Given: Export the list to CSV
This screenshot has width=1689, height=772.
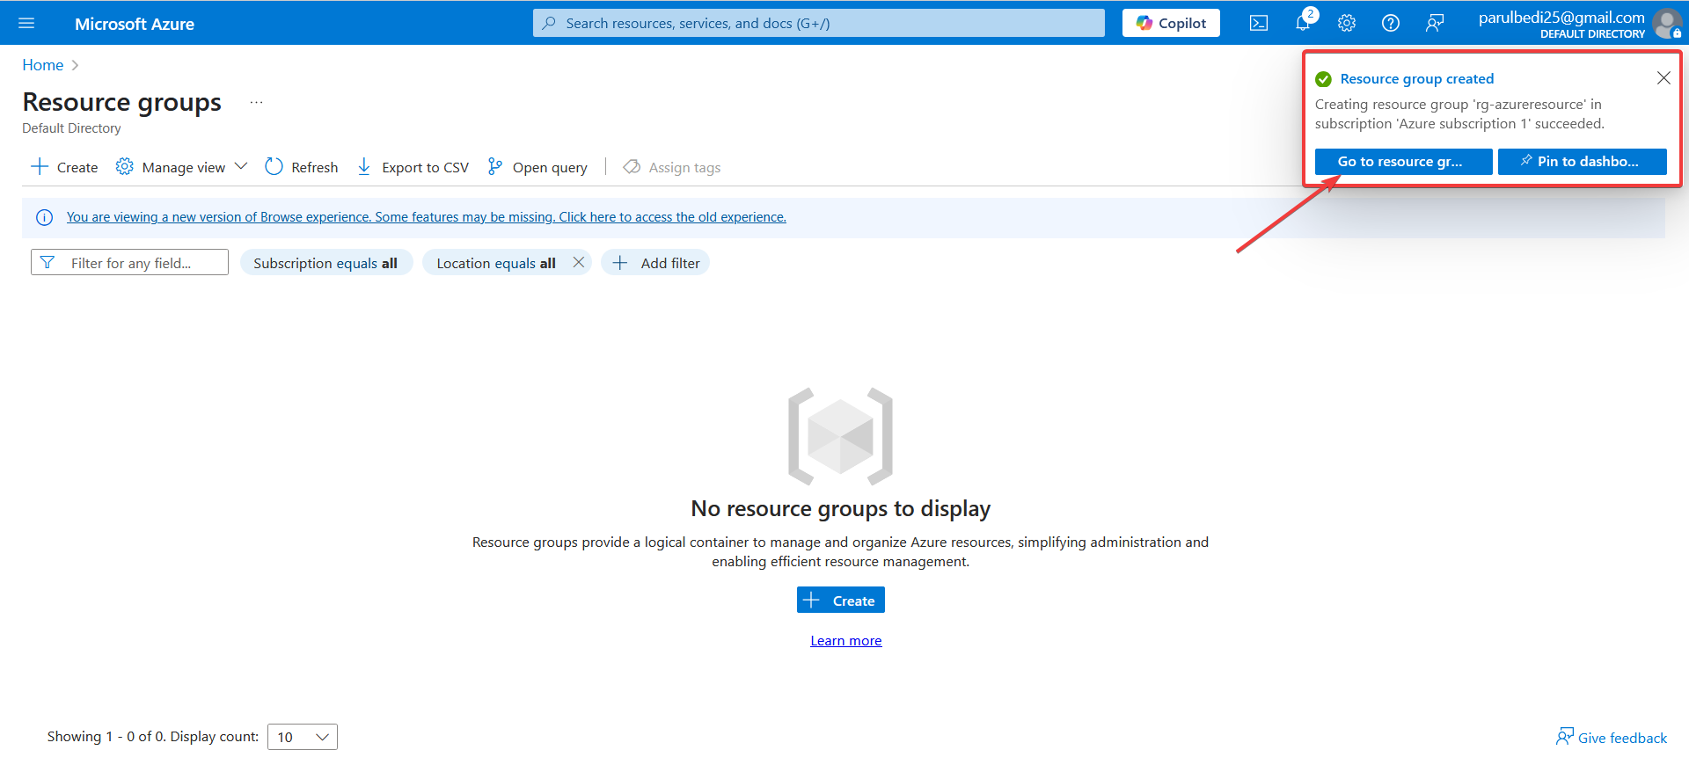Looking at the screenshot, I should click(413, 167).
